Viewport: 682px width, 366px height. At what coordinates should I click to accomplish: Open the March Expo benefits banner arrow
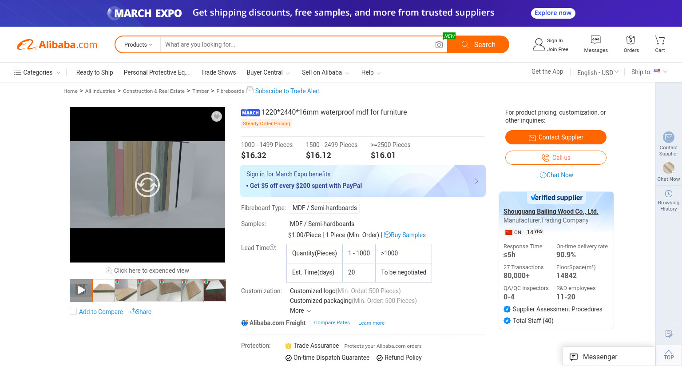pyautogui.click(x=476, y=181)
